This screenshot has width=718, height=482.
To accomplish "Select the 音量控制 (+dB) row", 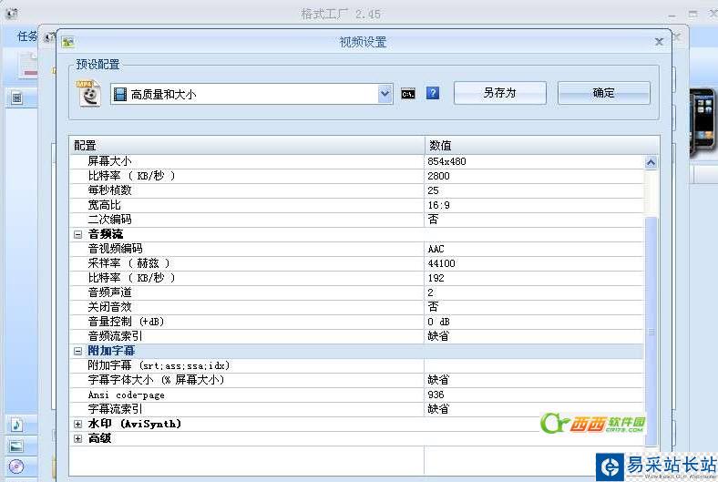I will (356, 323).
